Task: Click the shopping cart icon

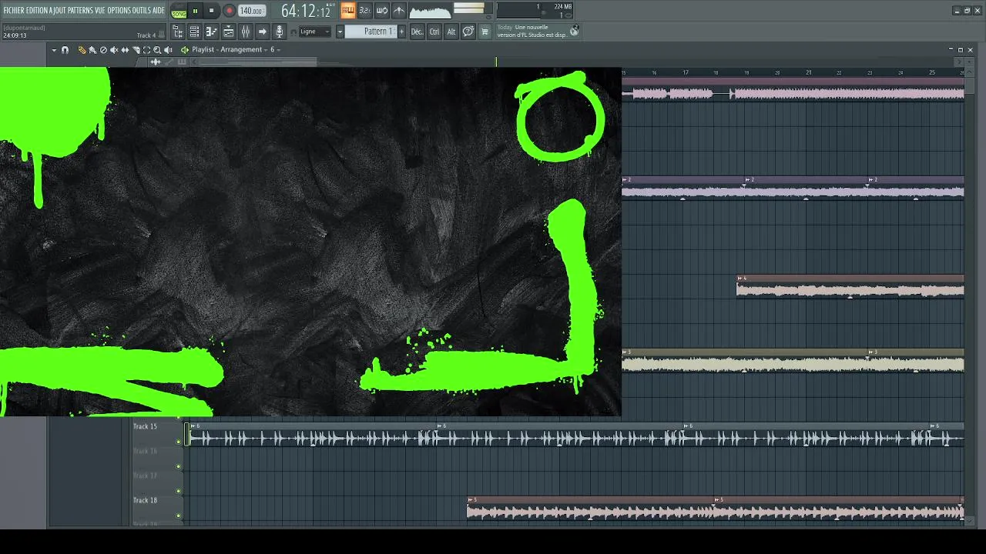Action: coord(485,32)
